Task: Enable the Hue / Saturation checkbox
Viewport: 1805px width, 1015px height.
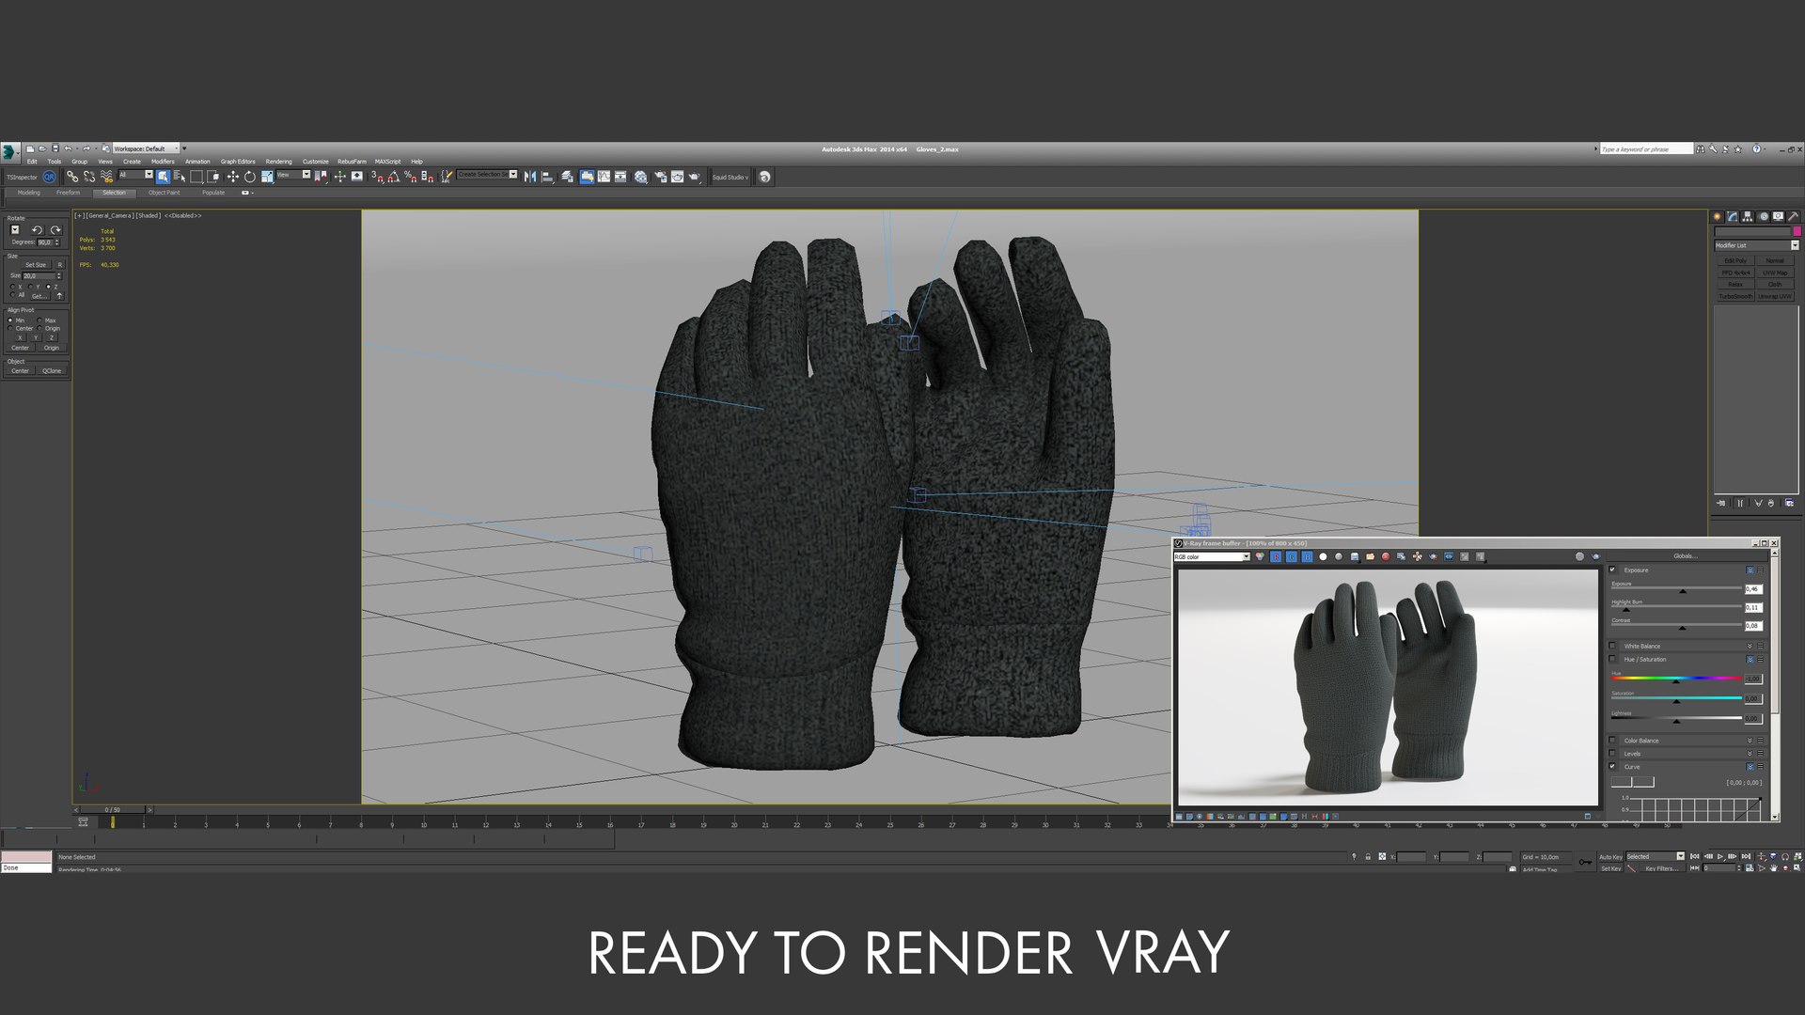Action: click(1612, 659)
